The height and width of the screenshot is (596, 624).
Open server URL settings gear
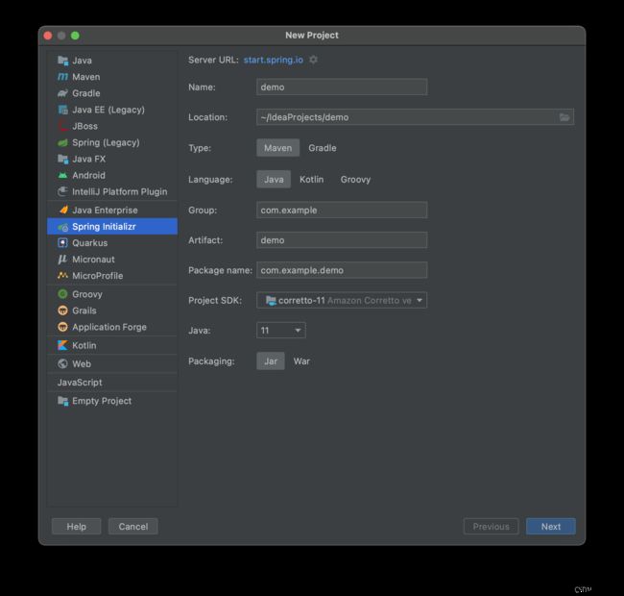[x=314, y=60]
